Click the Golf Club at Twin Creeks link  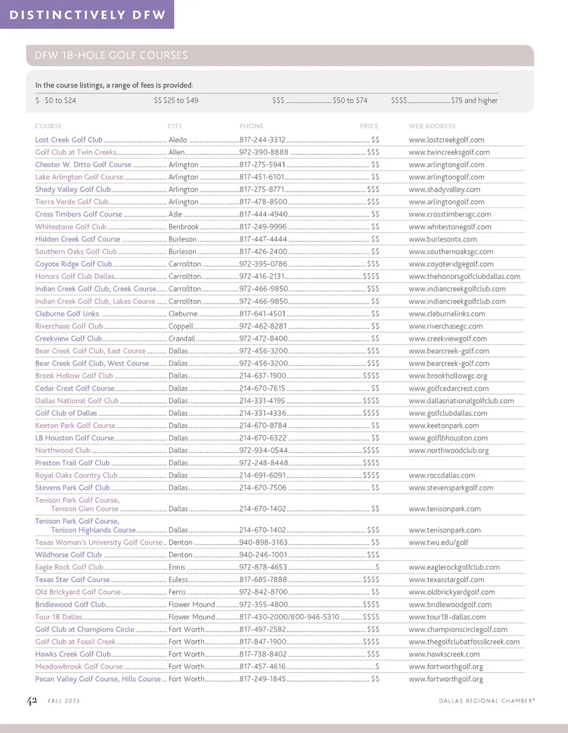[76, 153]
